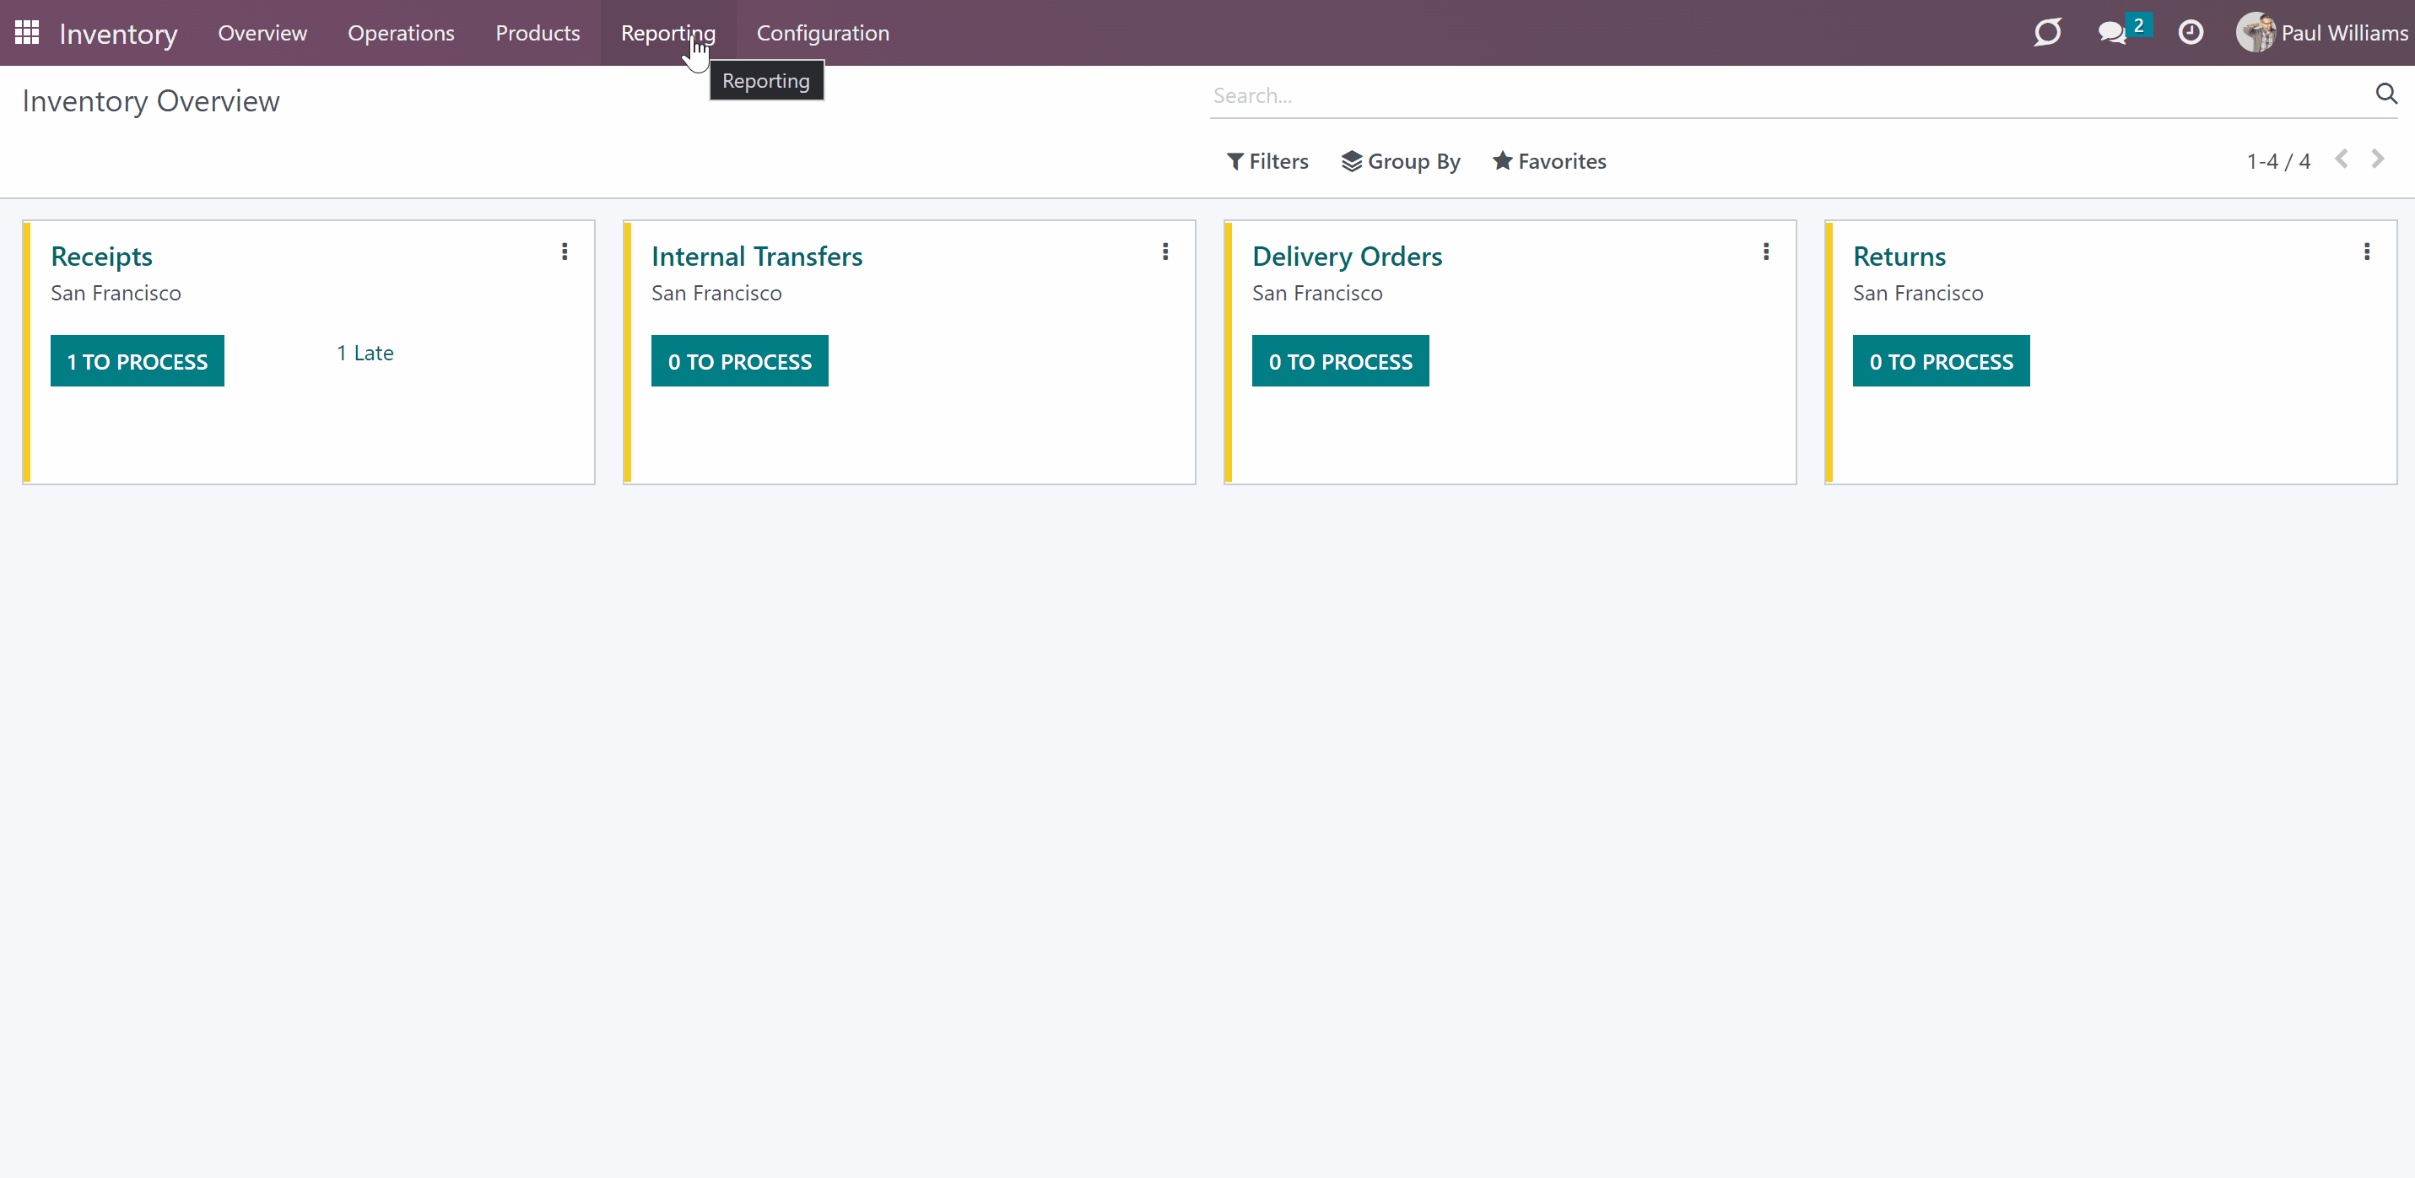Open the apps grid home menu
The image size is (2415, 1178).
[27, 33]
